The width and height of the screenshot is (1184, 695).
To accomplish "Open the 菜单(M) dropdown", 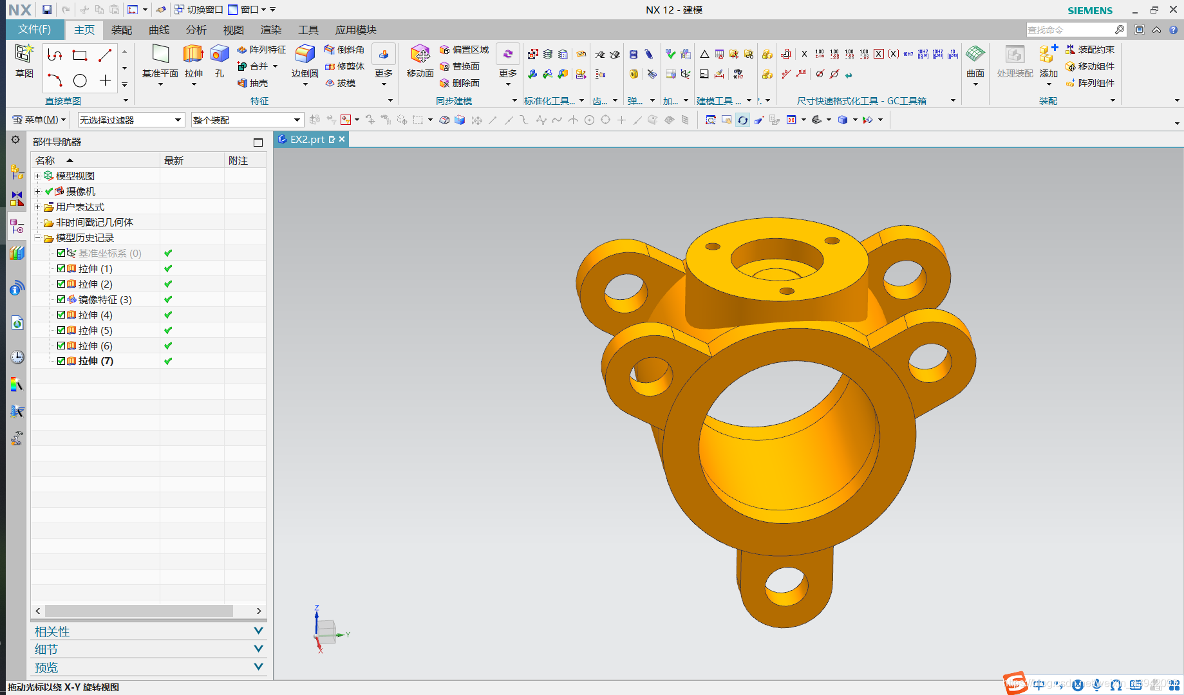I will click(39, 120).
